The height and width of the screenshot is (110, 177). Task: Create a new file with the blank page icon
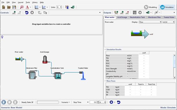[x=3, y=7]
